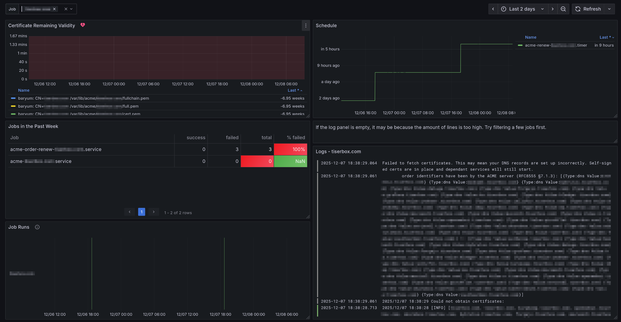Viewport: 621px width, 322px height.
Task: Open the refresh interval dropdown
Action: (610, 9)
